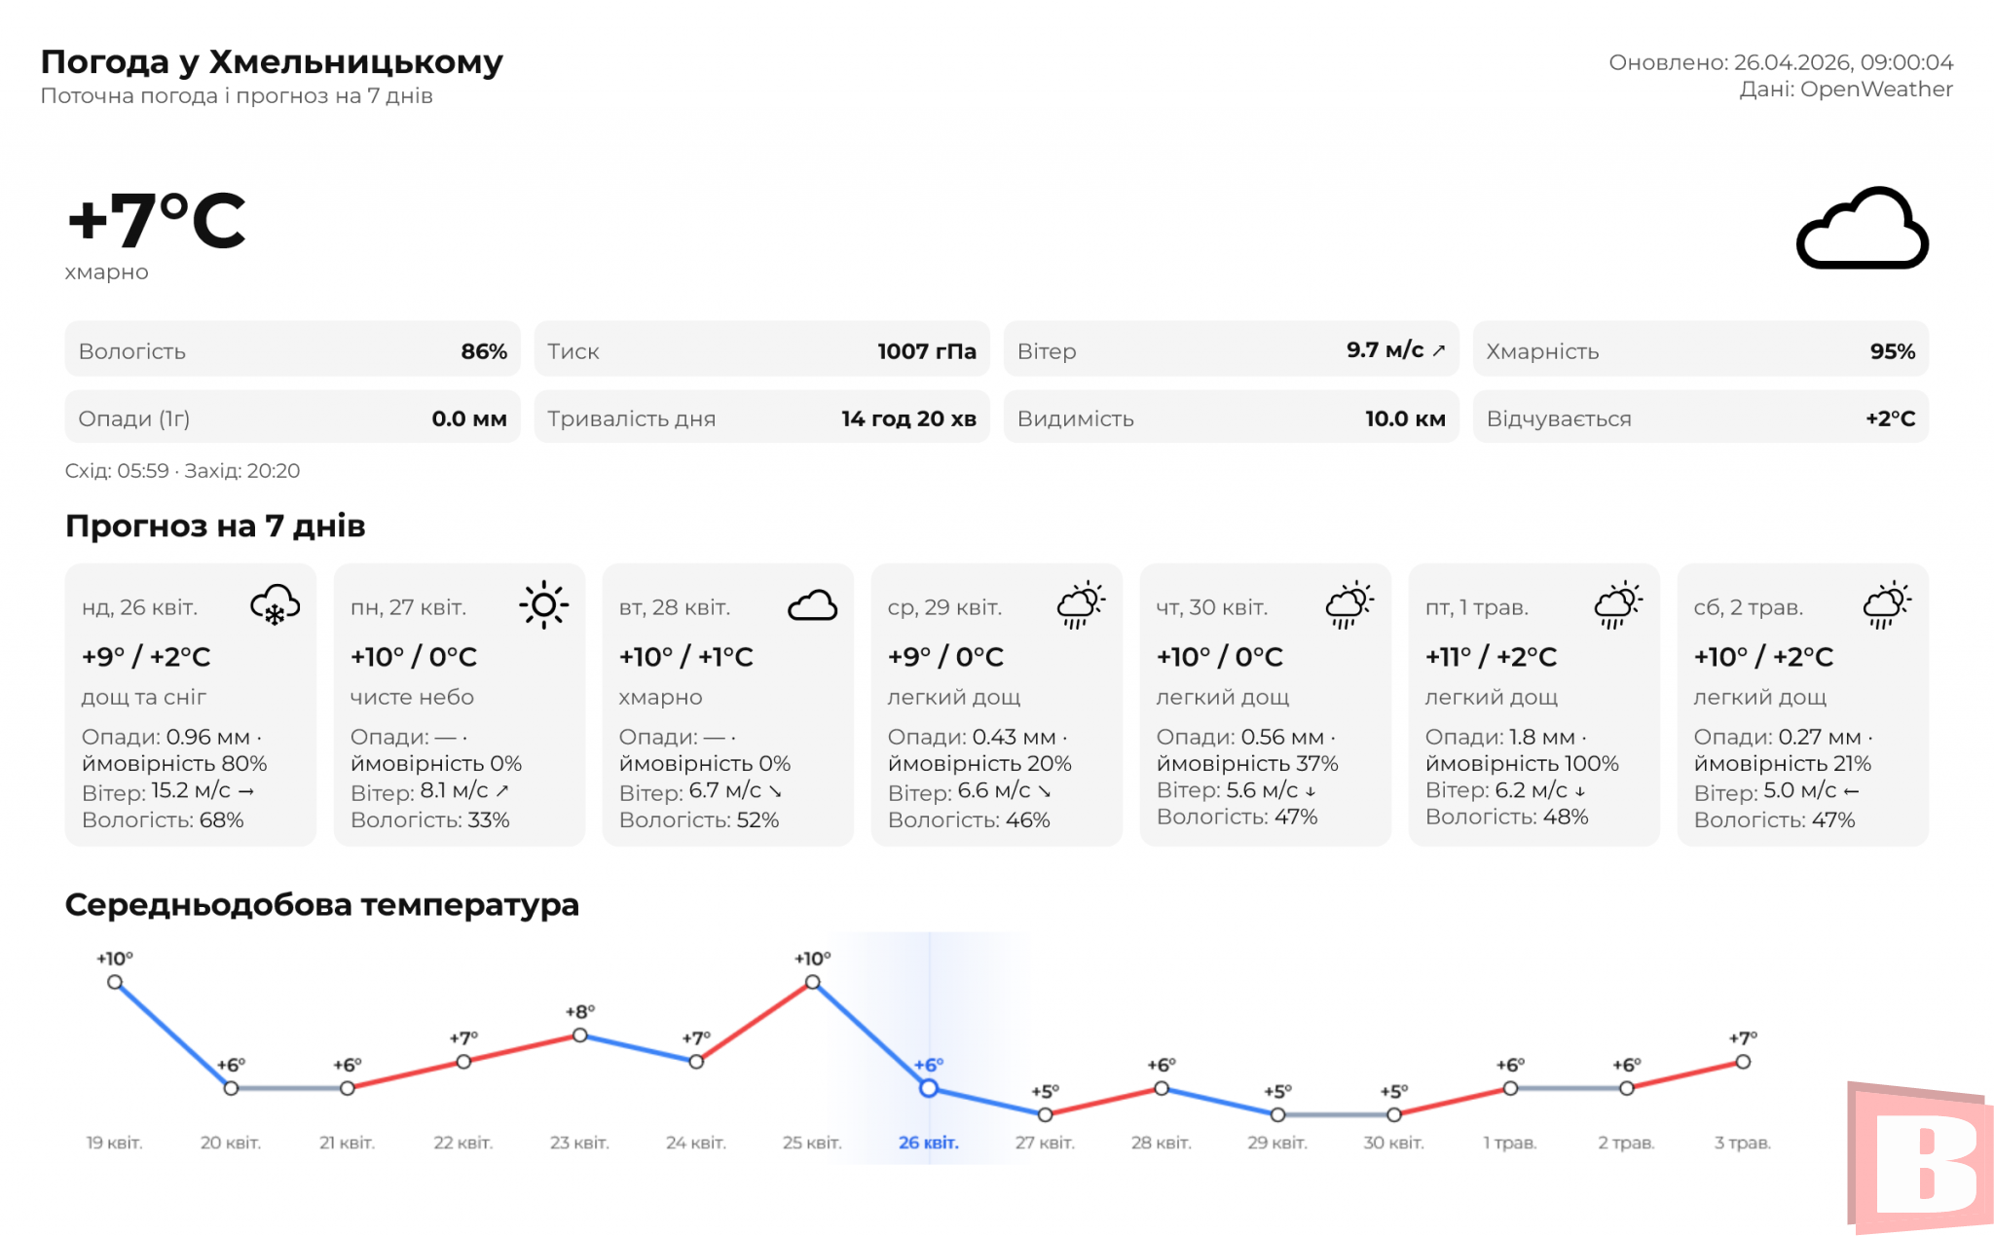Click the 19 квіт. label on chart axis
The height and width of the screenshot is (1236, 1994).
115,1143
